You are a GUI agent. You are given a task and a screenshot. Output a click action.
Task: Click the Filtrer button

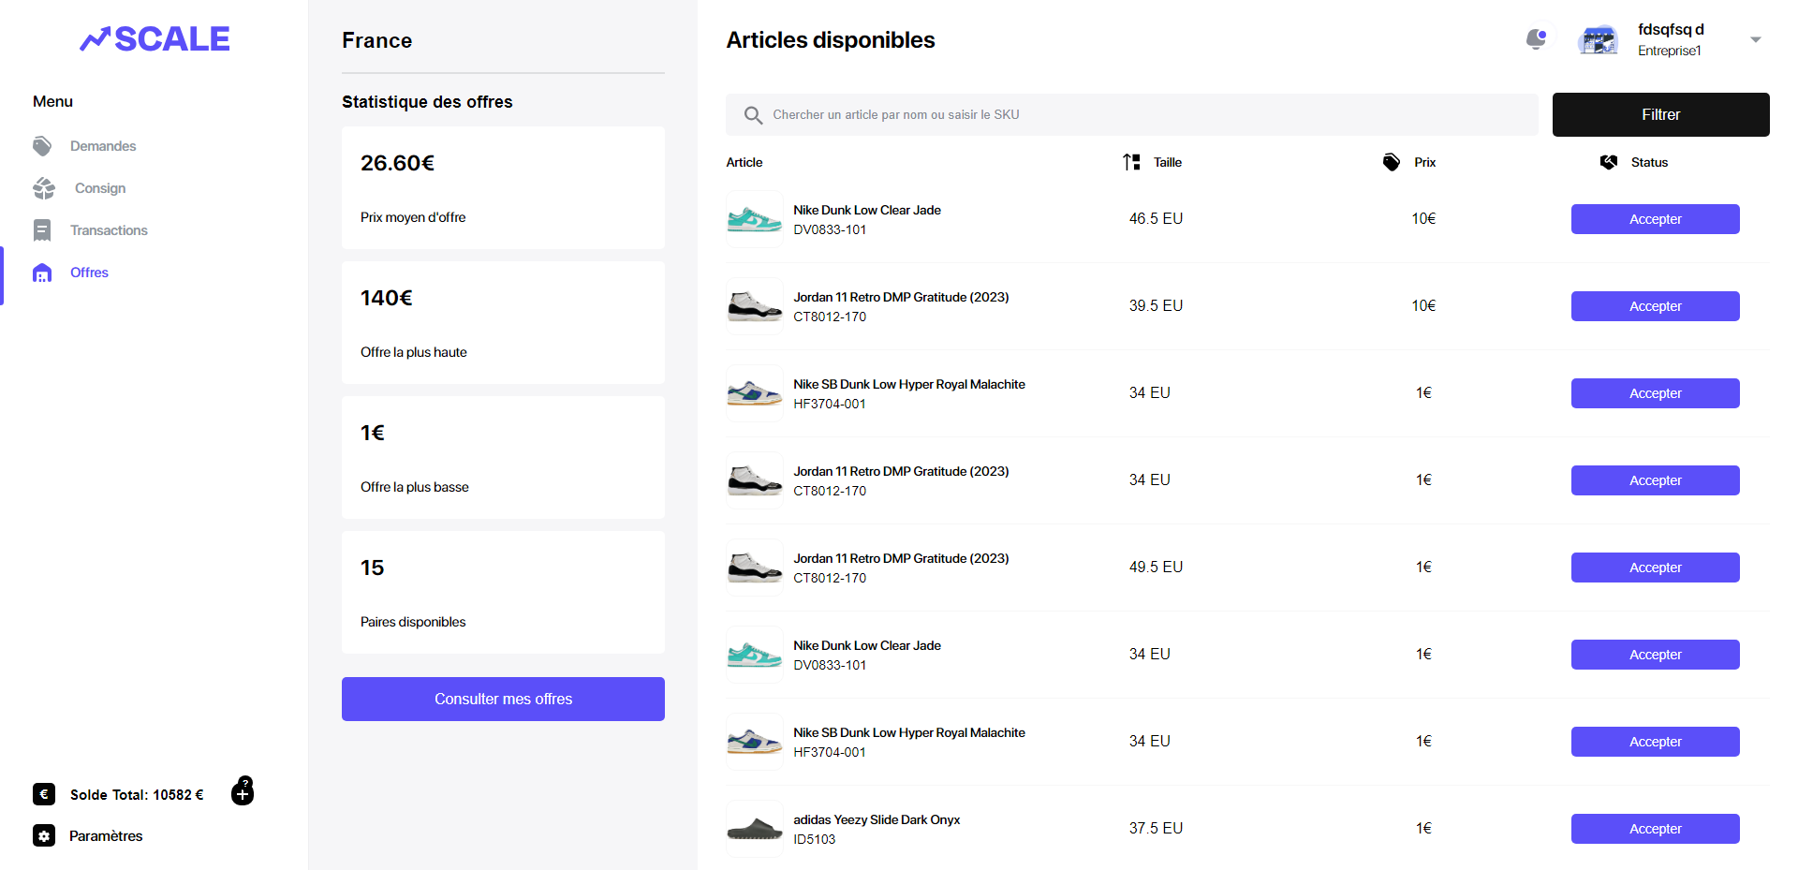click(1660, 114)
